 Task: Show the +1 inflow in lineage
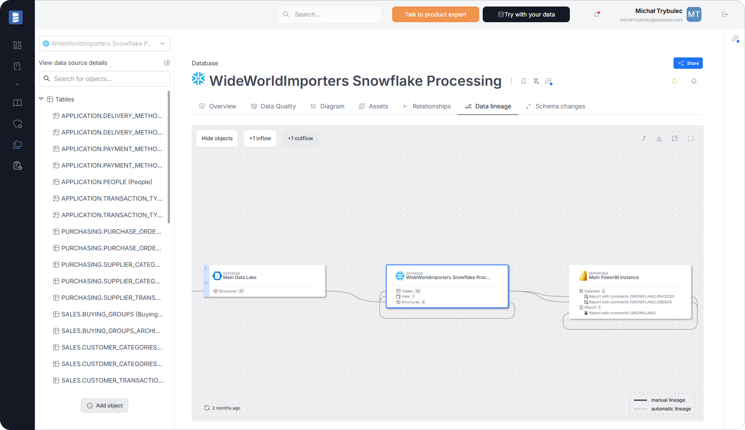tap(260, 138)
